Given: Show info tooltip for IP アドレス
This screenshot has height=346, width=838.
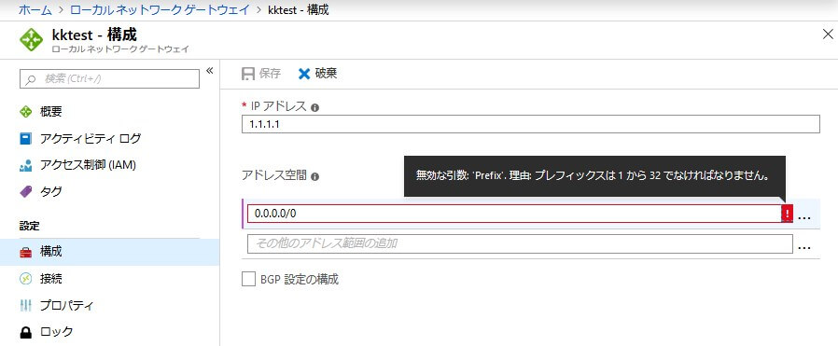Looking at the screenshot, I should point(314,108).
